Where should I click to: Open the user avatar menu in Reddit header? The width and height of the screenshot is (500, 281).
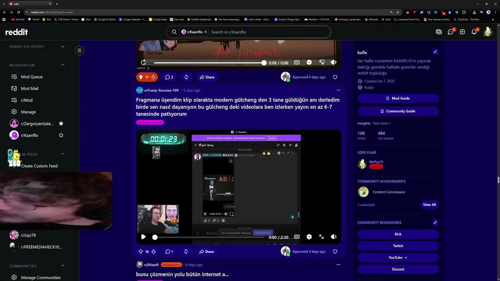point(487,32)
